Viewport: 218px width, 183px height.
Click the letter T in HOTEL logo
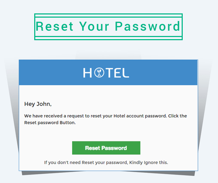pos(109,73)
